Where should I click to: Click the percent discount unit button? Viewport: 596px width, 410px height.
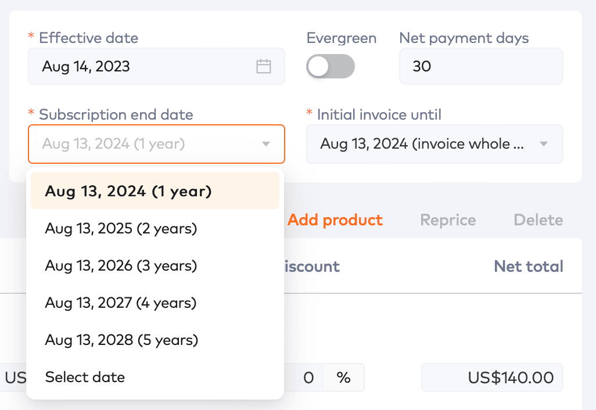344,377
